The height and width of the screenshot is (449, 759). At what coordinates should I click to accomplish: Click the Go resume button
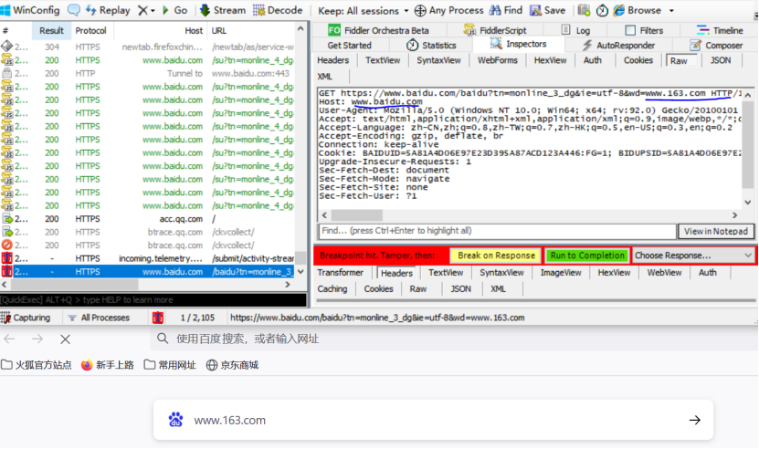(x=174, y=10)
